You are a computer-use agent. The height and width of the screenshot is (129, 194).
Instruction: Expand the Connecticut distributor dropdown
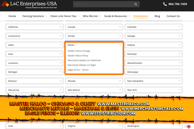[35, 36]
